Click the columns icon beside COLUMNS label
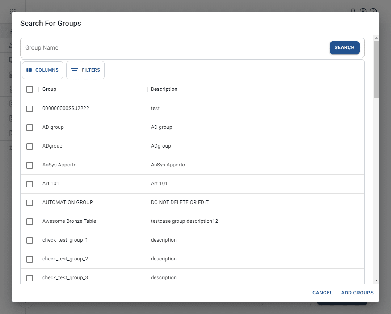The height and width of the screenshot is (314, 391). point(29,70)
